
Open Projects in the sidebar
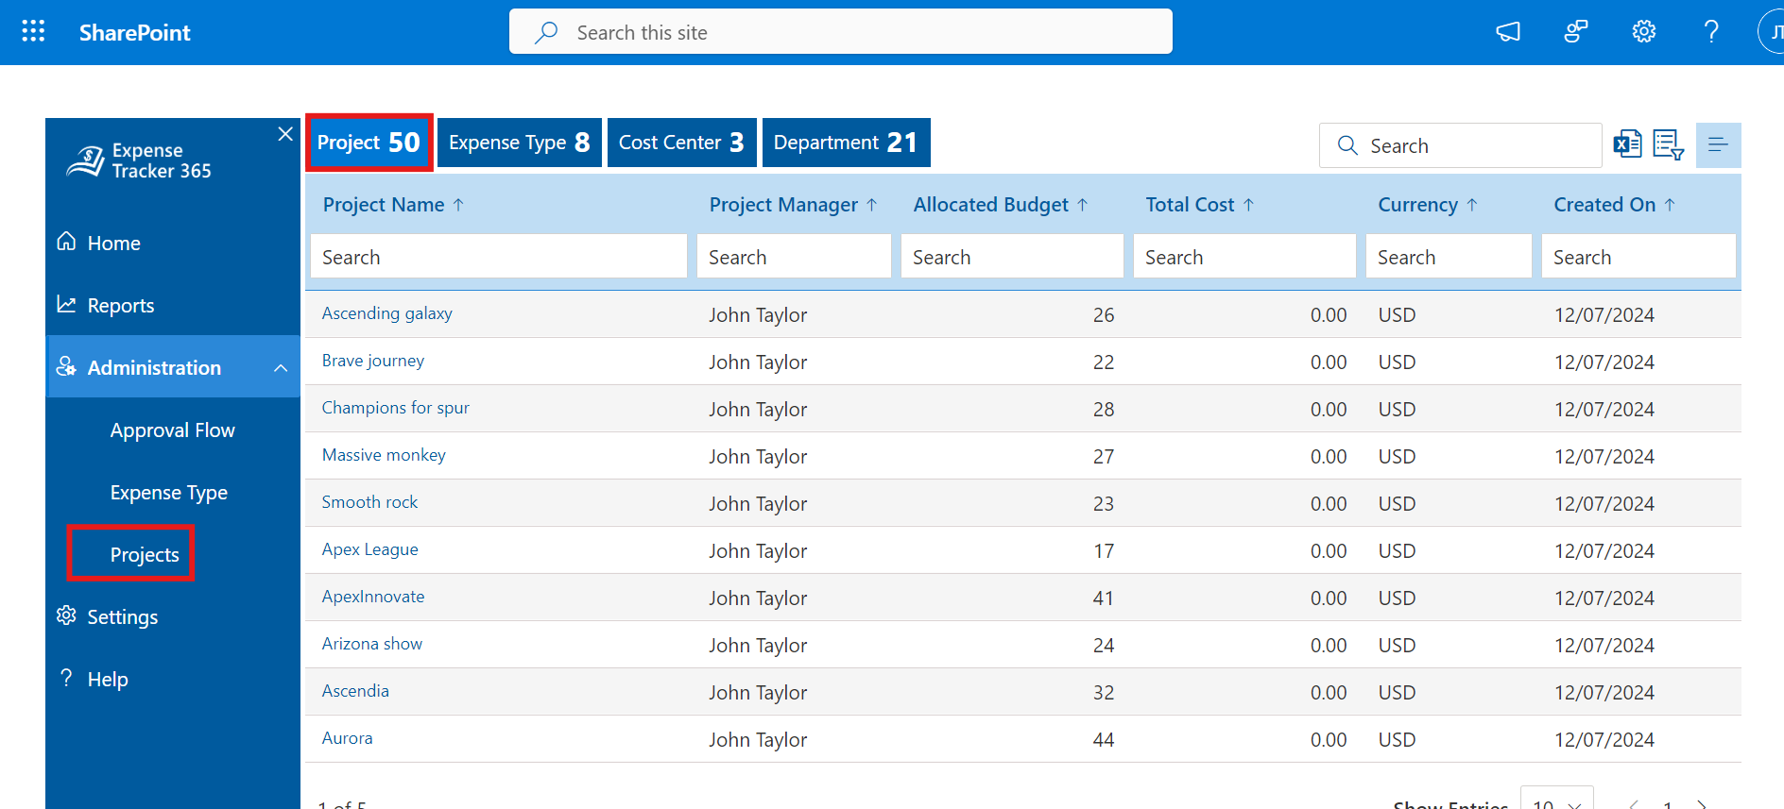point(145,555)
